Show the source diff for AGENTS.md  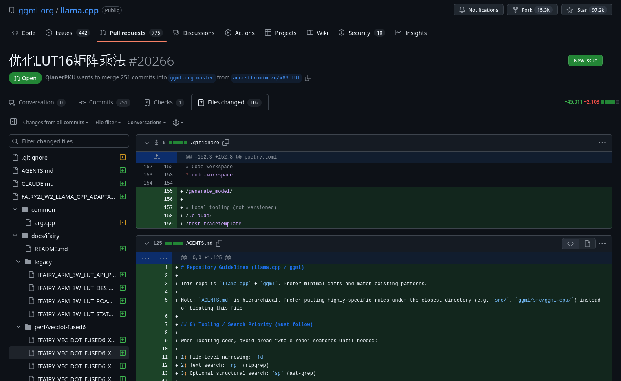coord(570,244)
